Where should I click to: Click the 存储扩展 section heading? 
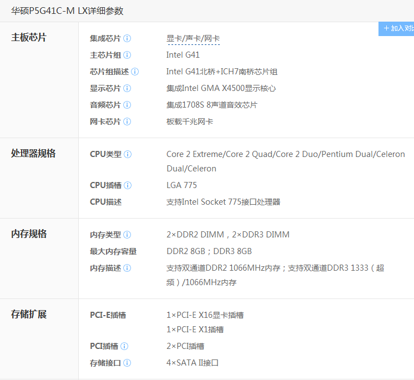click(29, 315)
